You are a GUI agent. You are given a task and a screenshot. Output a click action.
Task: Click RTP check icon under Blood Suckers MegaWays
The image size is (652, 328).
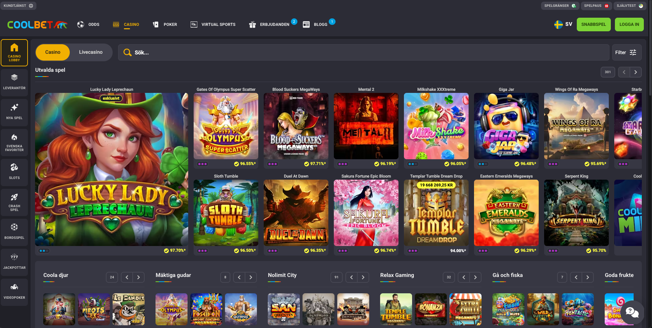307,164
